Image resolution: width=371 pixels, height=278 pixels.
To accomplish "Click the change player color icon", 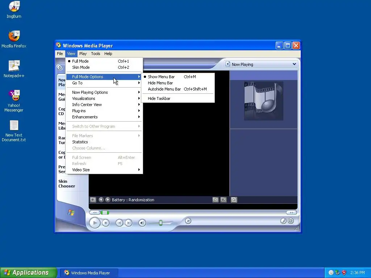I will 283,221.
